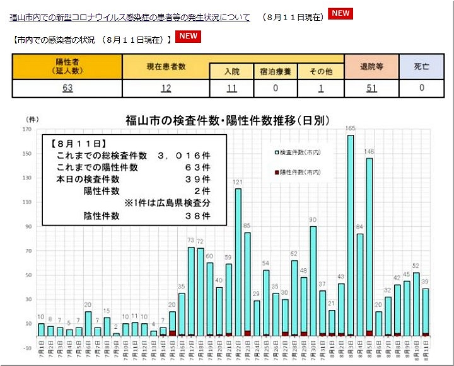Click the 死亡 table header cell
Image resolution: width=454 pixels, height=366 pixels.
(421, 67)
